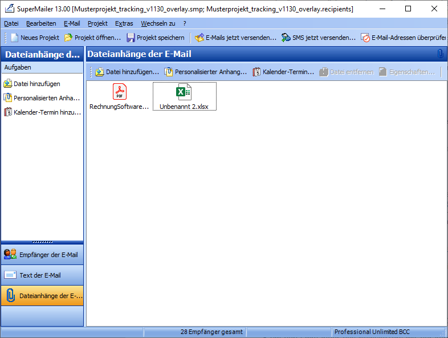
Task: Click the sidebar splitter grip dots
Action: [42, 242]
